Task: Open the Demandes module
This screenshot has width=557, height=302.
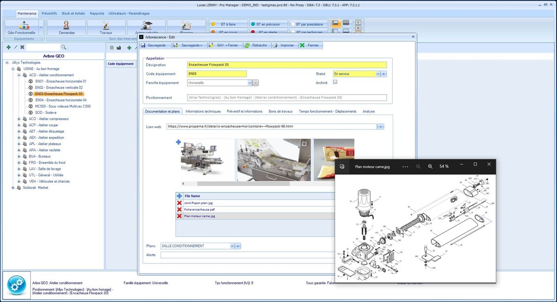Action: click(x=67, y=28)
